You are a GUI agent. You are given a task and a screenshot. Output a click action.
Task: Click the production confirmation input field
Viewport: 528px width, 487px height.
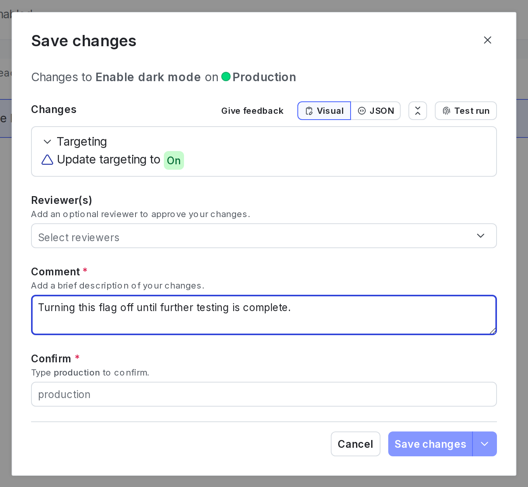click(x=264, y=394)
